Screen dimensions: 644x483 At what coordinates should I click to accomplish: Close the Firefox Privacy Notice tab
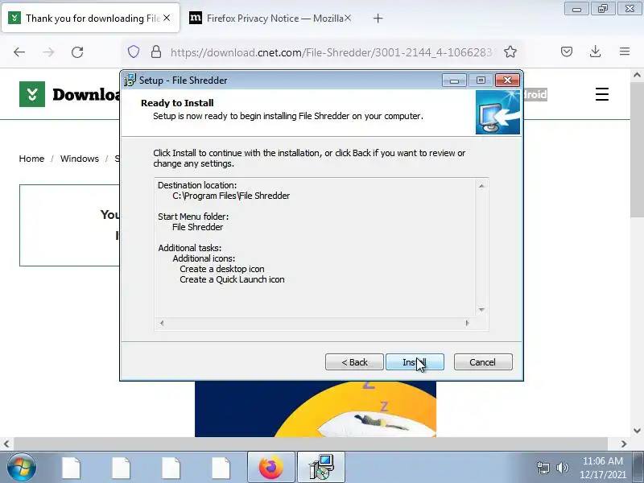pyautogui.click(x=348, y=18)
